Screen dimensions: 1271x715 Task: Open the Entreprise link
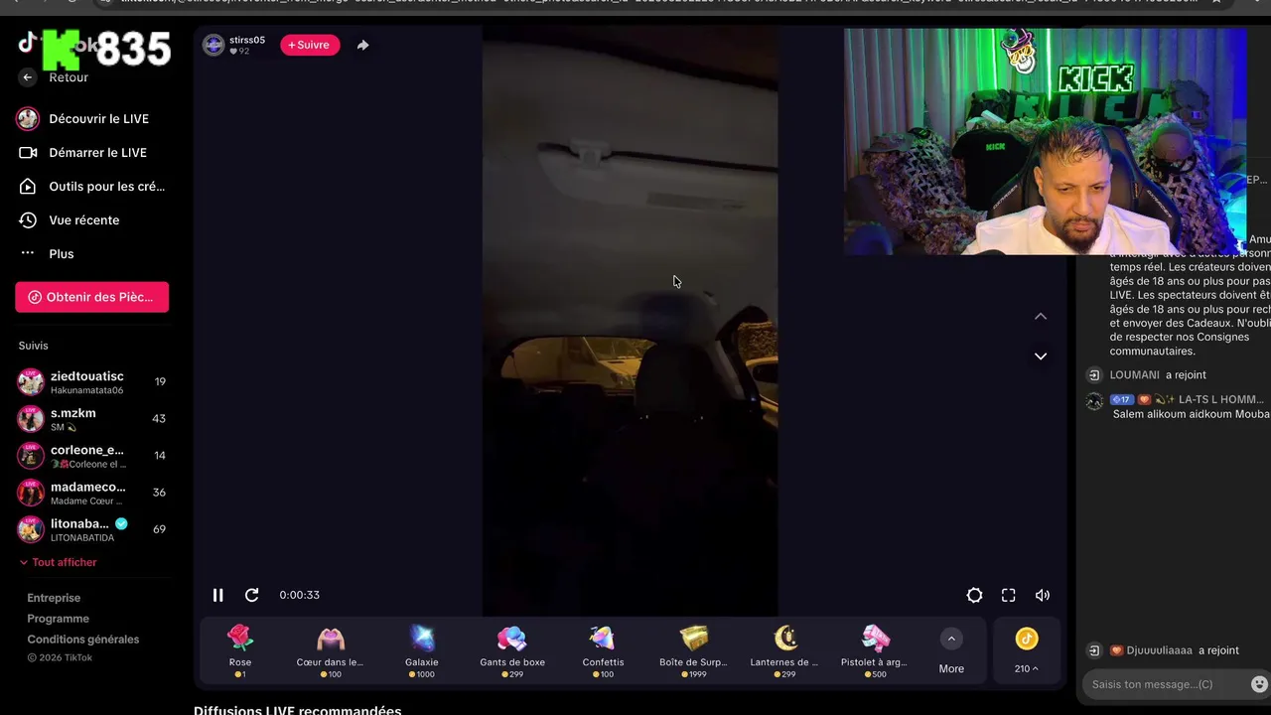coord(54,598)
